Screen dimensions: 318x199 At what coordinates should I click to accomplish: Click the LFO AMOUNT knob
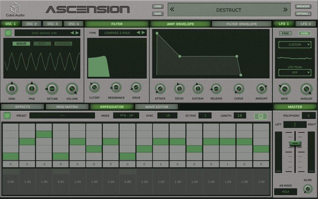point(306,89)
